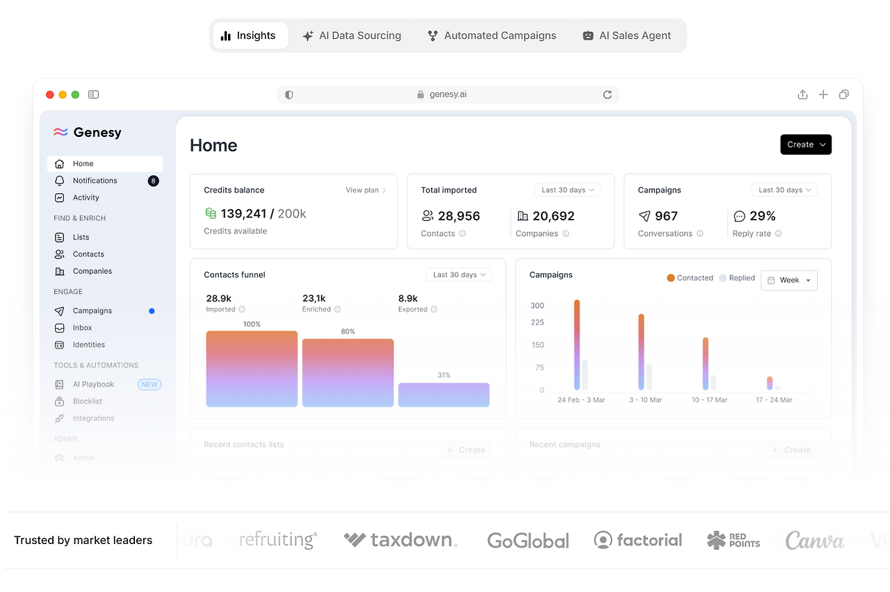Toggle the Replied legend series
The width and height of the screenshot is (890, 592).
(737, 278)
